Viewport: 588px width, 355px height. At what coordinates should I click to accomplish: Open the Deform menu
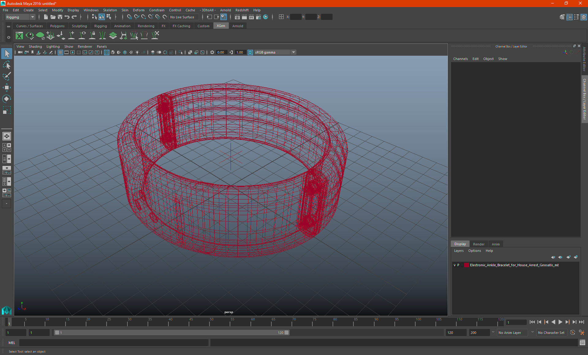coord(138,10)
